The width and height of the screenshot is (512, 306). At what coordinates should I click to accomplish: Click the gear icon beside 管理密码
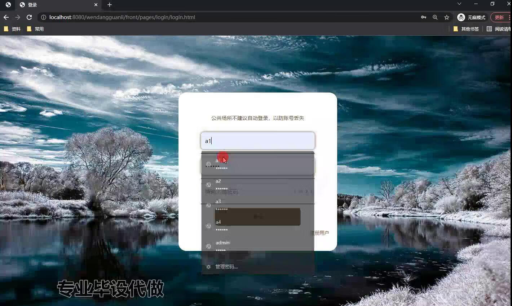click(208, 267)
